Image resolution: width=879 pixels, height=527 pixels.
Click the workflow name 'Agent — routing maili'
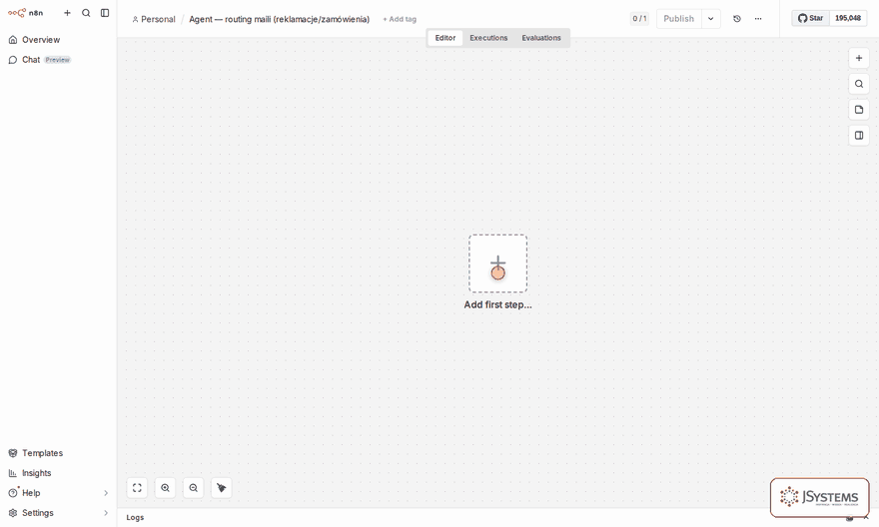[x=279, y=19]
